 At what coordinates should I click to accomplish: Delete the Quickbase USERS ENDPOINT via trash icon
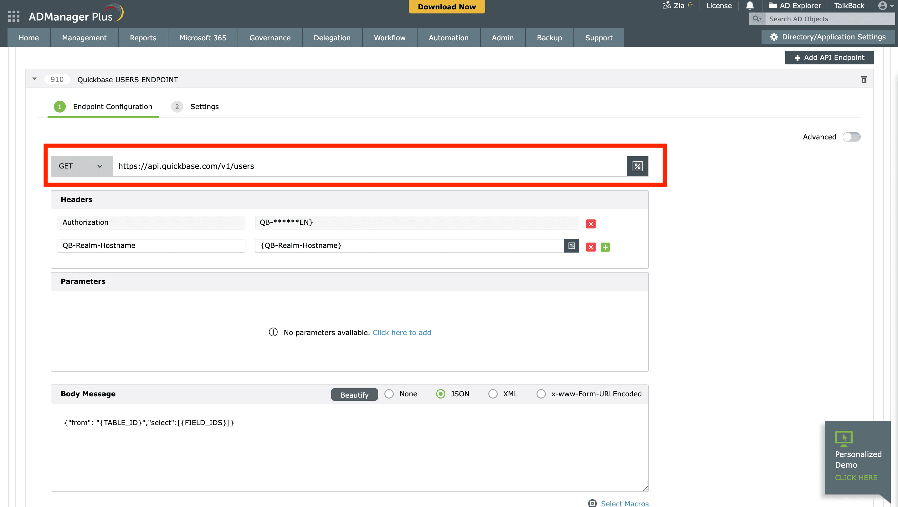pyautogui.click(x=864, y=79)
